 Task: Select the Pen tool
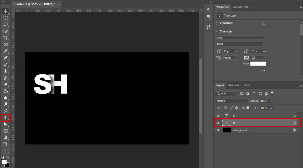tap(5, 111)
